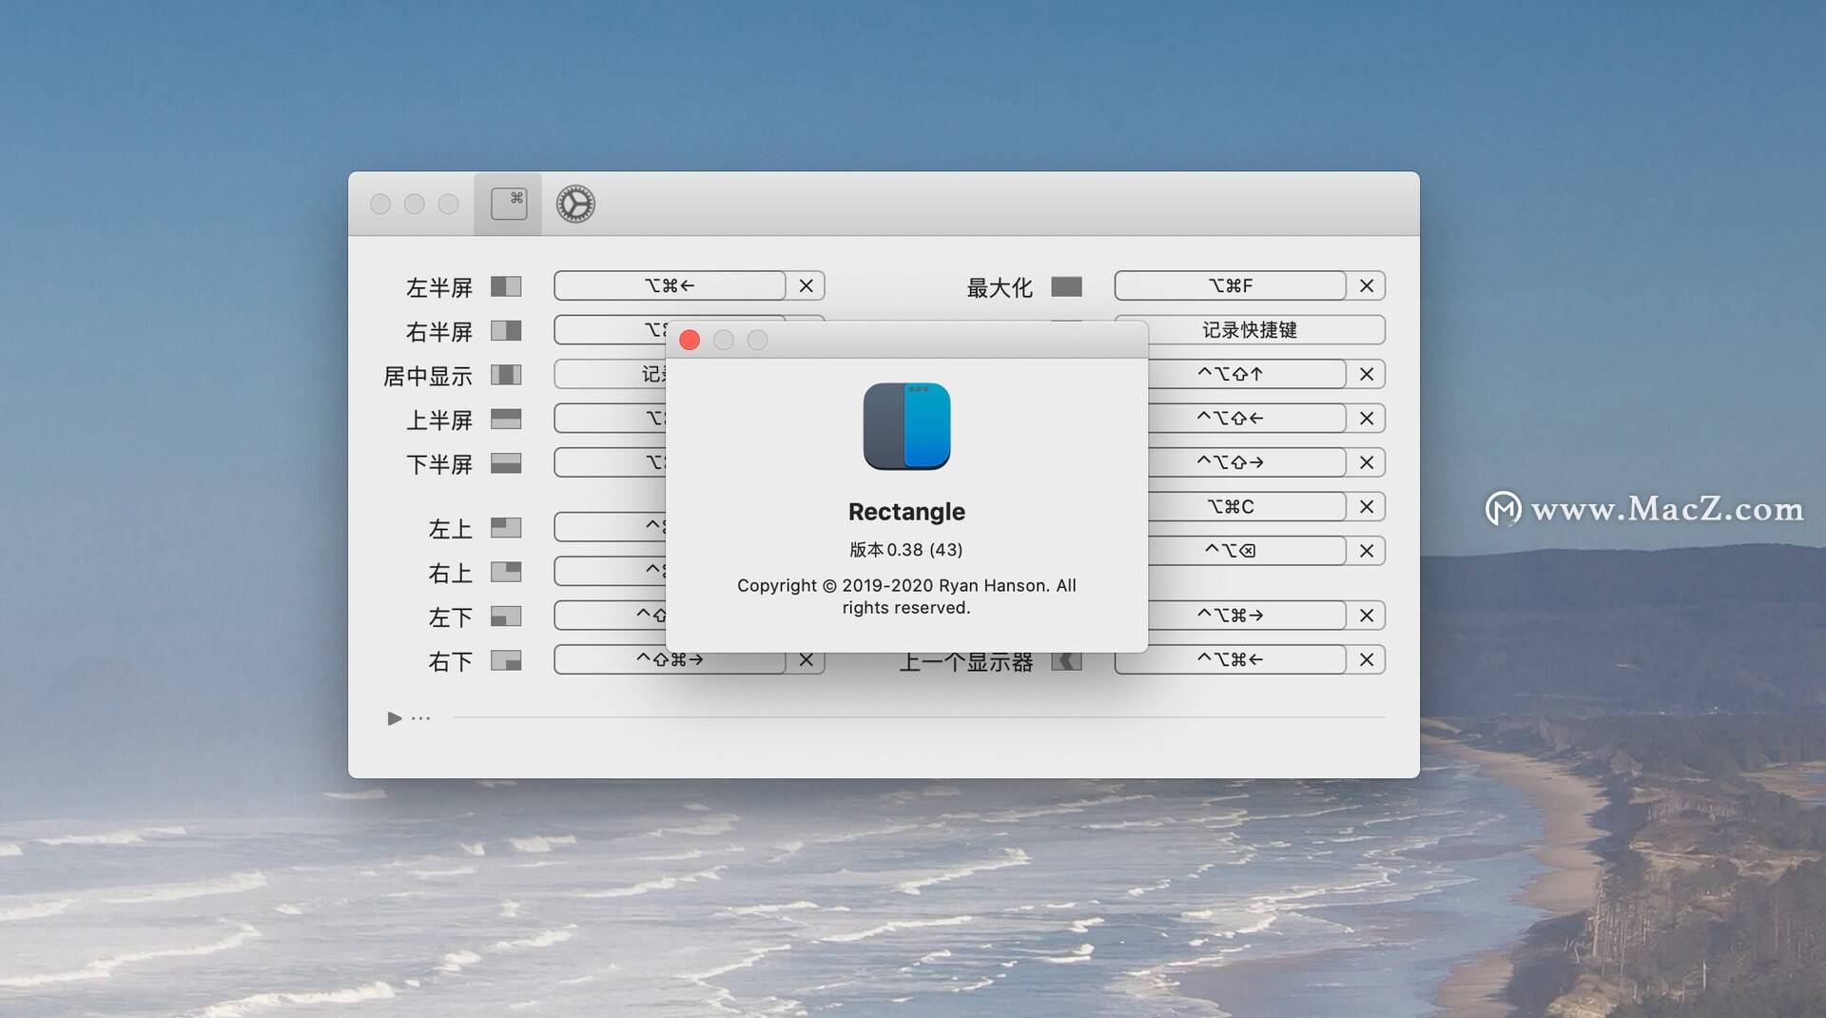1826x1018 pixels.
Task: Edit the 最大化 shortcut field ⌥⌘F
Action: click(1231, 285)
